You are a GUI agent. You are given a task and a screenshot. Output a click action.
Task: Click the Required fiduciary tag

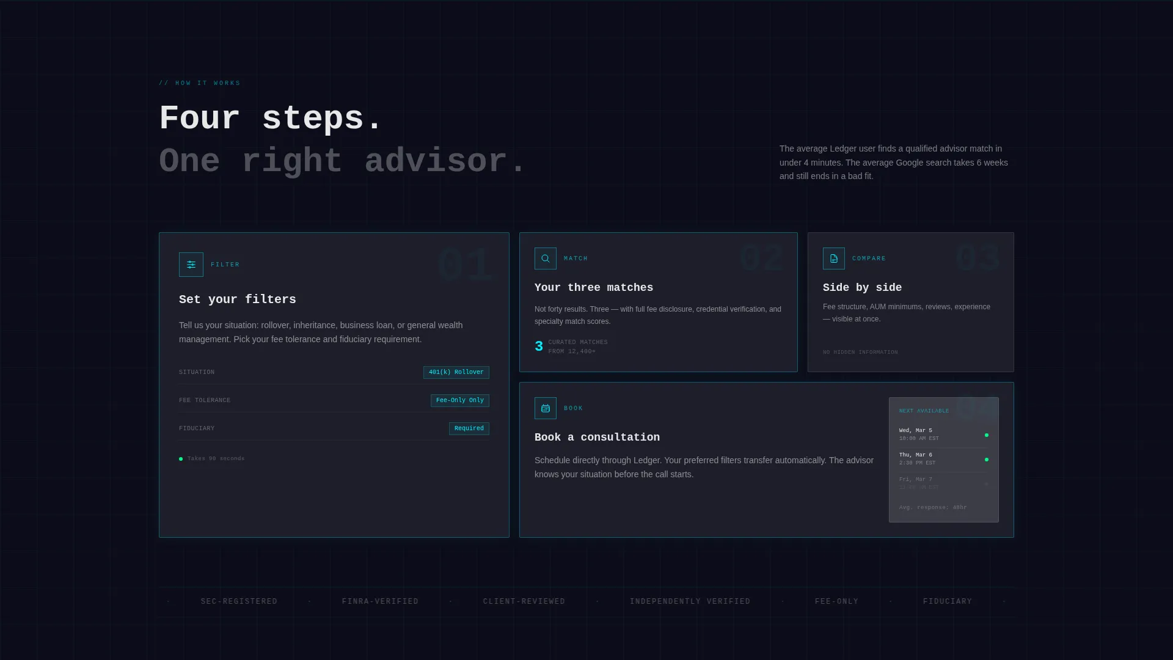click(x=469, y=428)
